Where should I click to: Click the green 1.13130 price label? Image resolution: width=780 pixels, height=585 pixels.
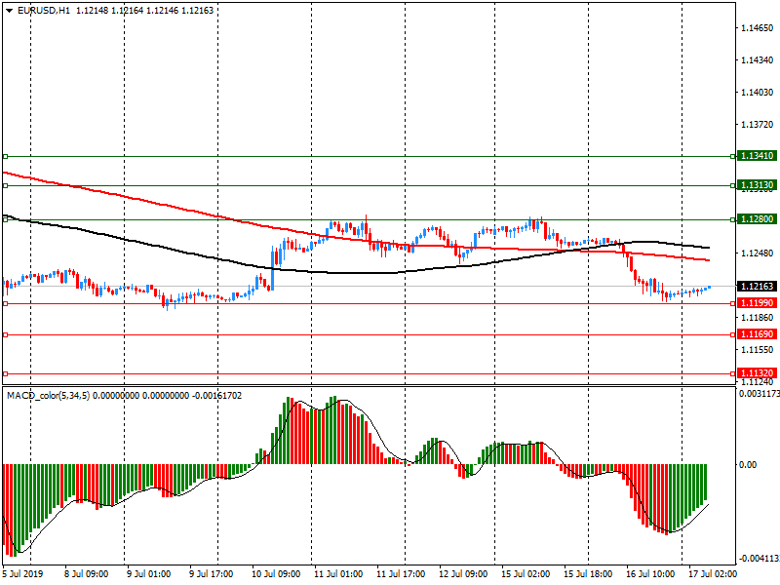tap(758, 185)
